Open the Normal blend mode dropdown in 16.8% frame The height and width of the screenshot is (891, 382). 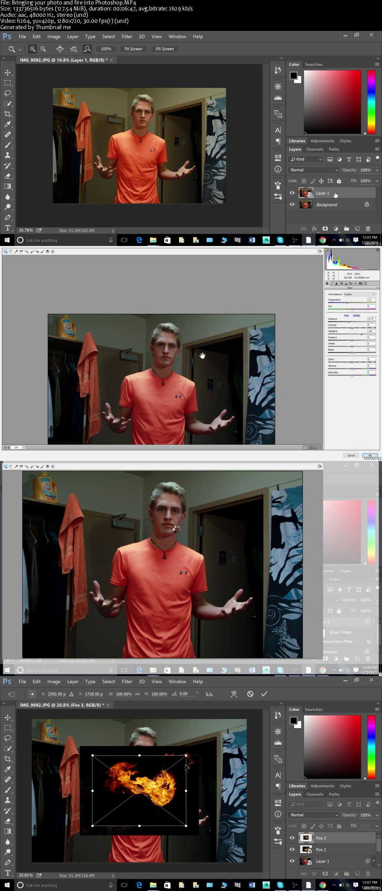pos(313,170)
